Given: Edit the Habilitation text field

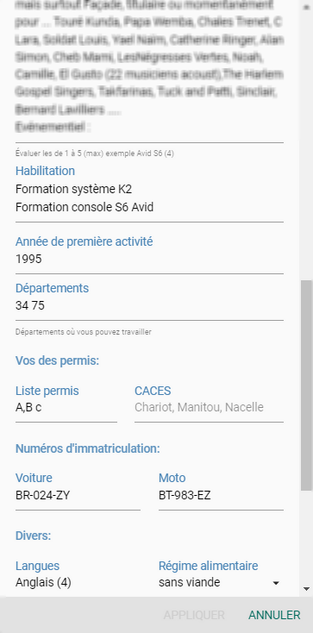Looking at the screenshot, I should pyautogui.click(x=149, y=198).
